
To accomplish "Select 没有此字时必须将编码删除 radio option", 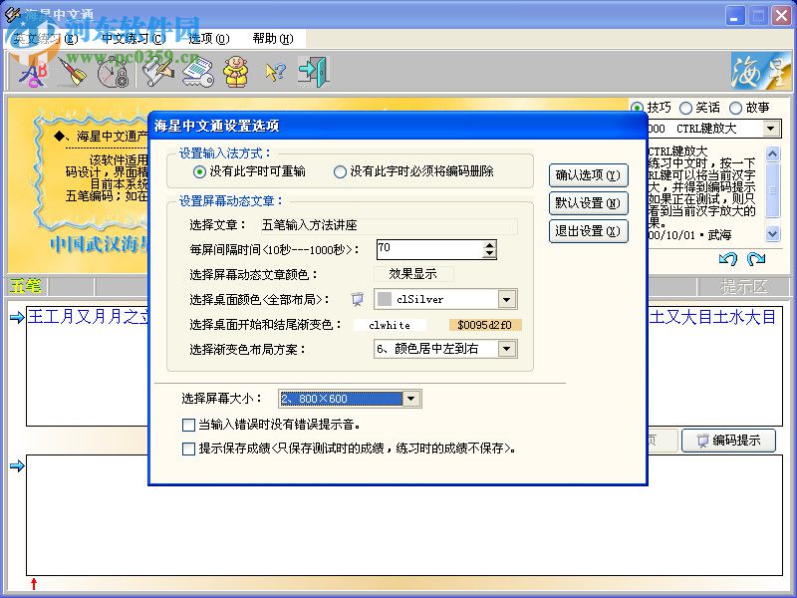I will tap(340, 171).
